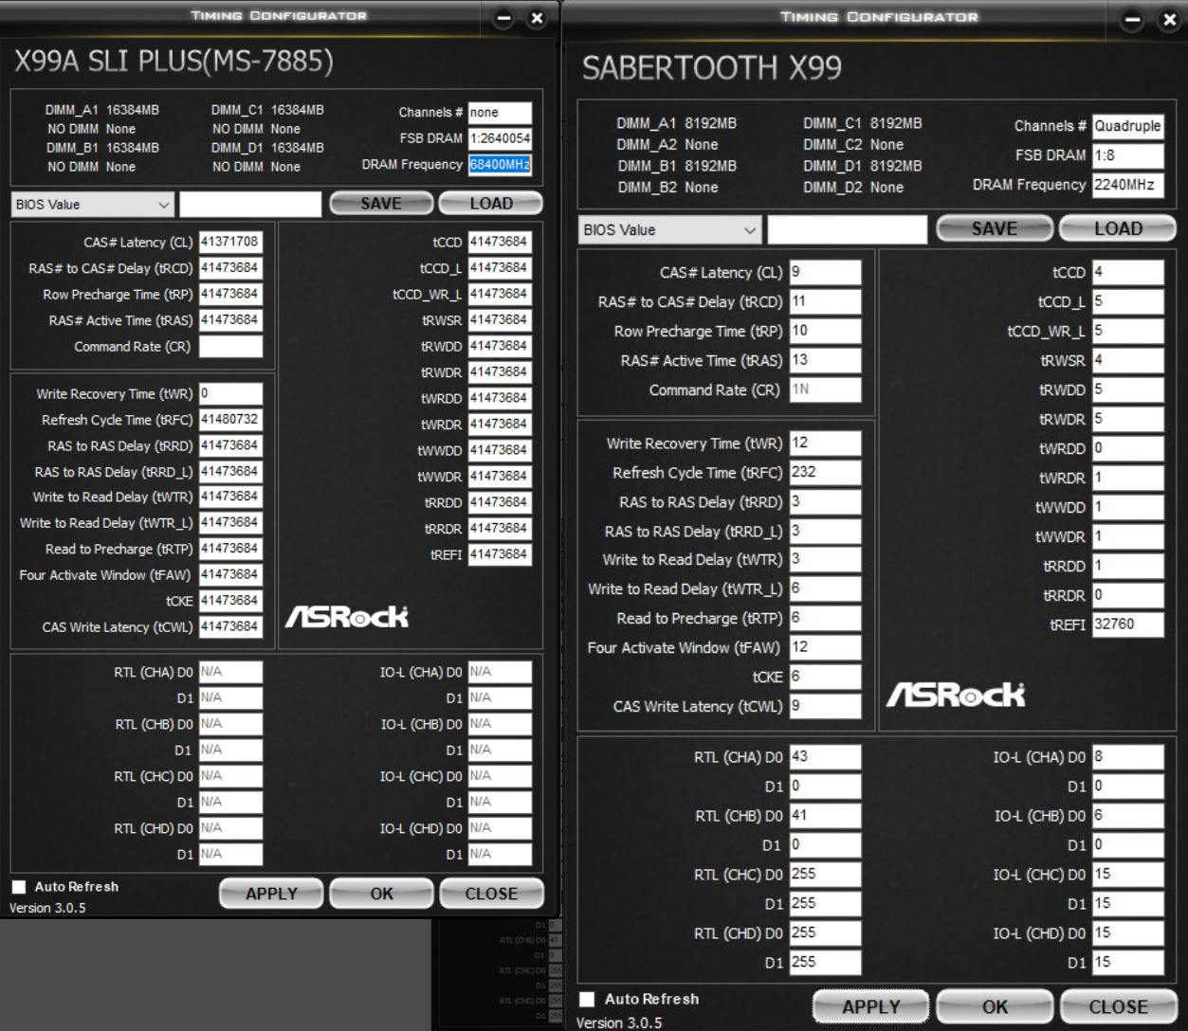This screenshot has width=1188, height=1031.
Task: Enable Auto Refresh in X99A SLI PLUS window
Action: point(19,887)
